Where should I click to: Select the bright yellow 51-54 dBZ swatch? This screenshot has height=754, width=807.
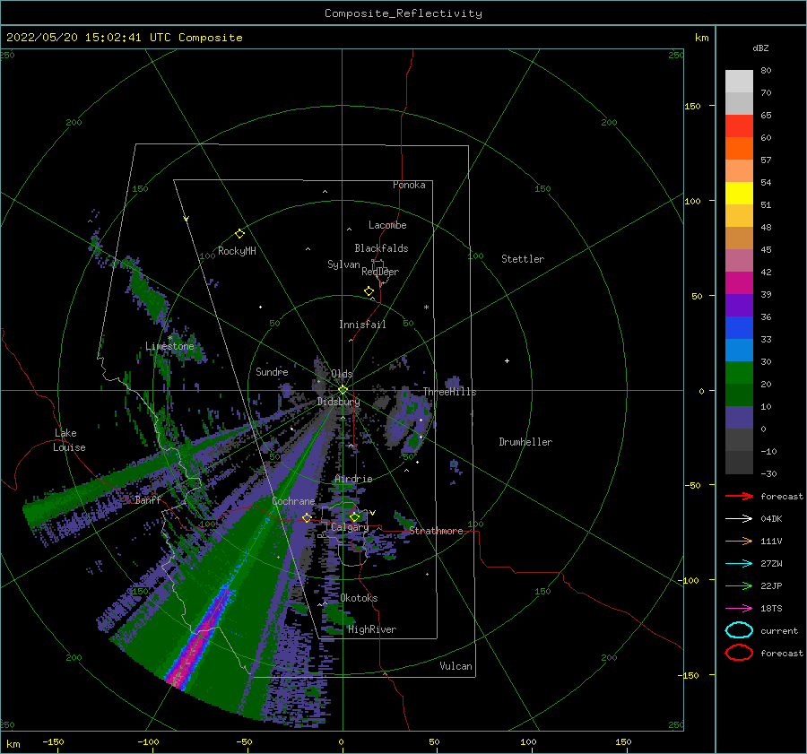(x=739, y=193)
